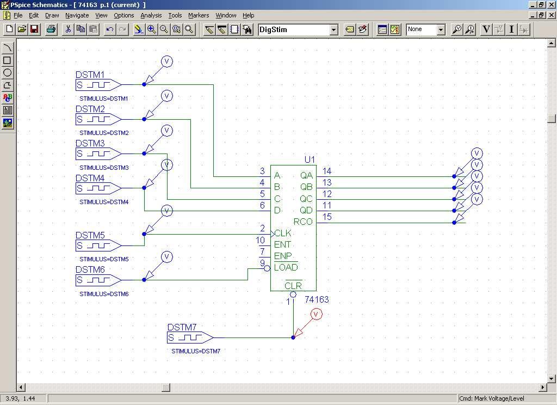Open the Options menu

[124, 15]
